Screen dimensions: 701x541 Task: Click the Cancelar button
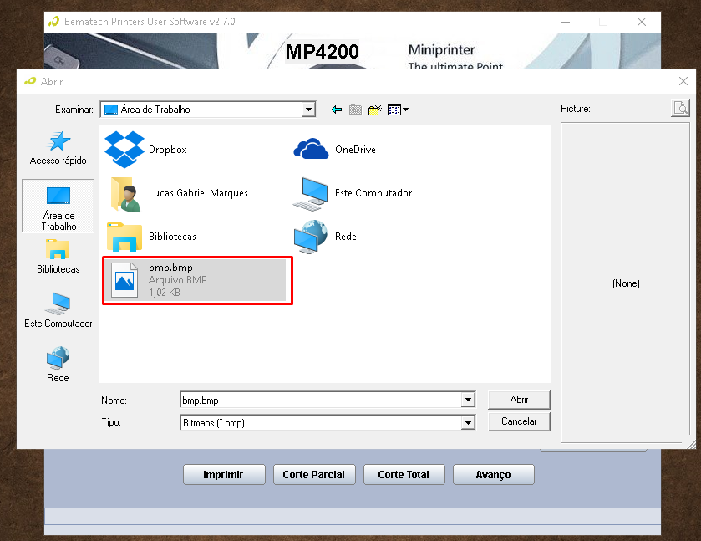[x=519, y=421]
